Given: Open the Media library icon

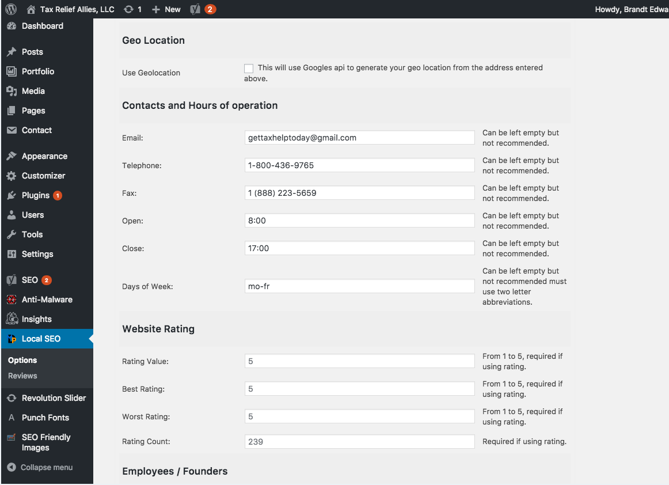Looking at the screenshot, I should [x=12, y=91].
